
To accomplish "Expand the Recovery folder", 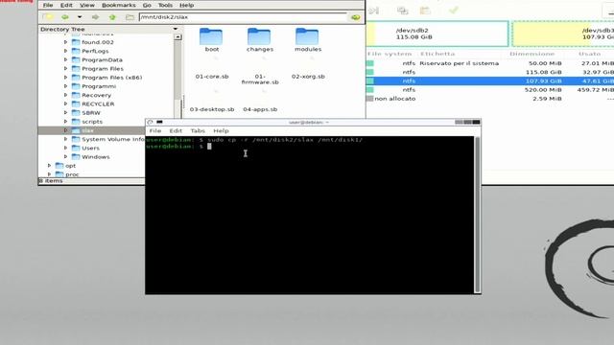I will pyautogui.click(x=65, y=95).
